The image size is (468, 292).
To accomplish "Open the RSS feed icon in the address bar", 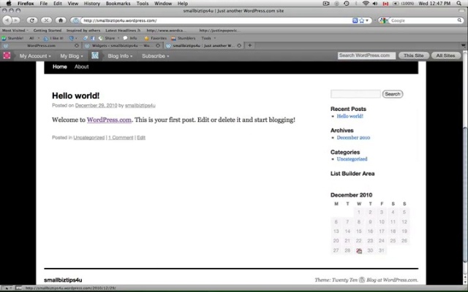I will click(355, 20).
